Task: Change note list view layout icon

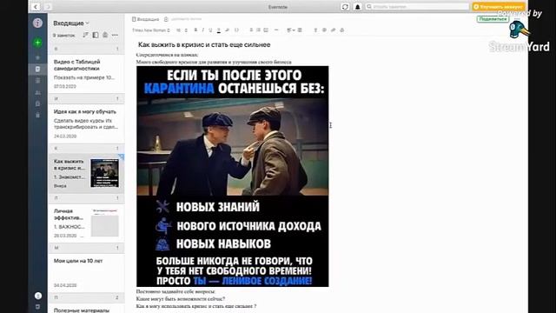Action: (96, 35)
